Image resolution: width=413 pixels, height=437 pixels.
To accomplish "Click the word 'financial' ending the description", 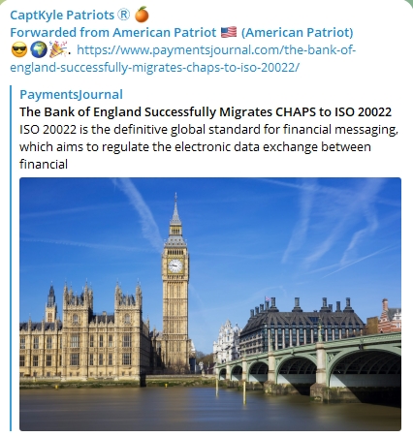I will [44, 164].
